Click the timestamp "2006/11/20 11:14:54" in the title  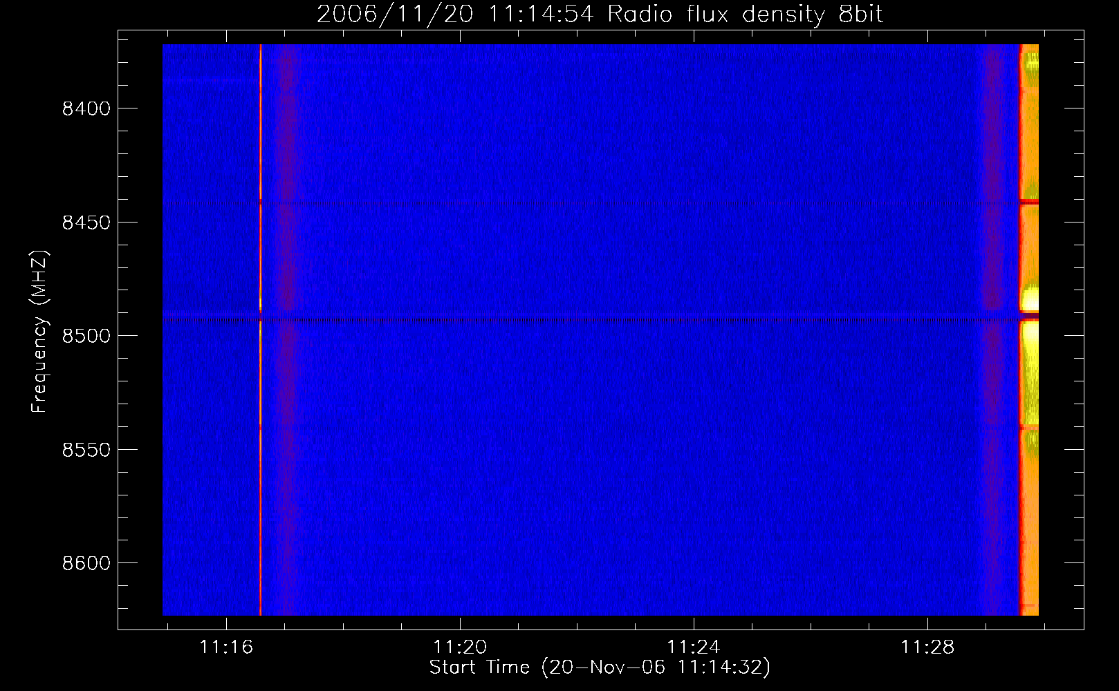click(x=455, y=15)
